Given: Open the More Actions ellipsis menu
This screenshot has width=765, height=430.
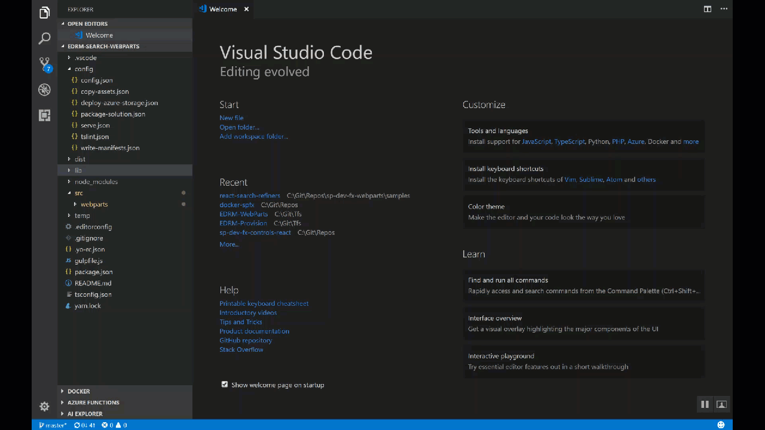Looking at the screenshot, I should coord(724,9).
